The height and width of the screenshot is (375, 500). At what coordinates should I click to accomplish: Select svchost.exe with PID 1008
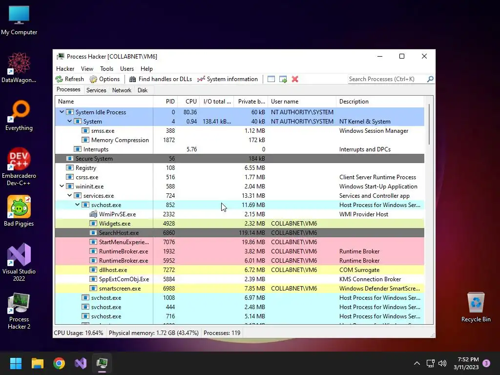239,297
